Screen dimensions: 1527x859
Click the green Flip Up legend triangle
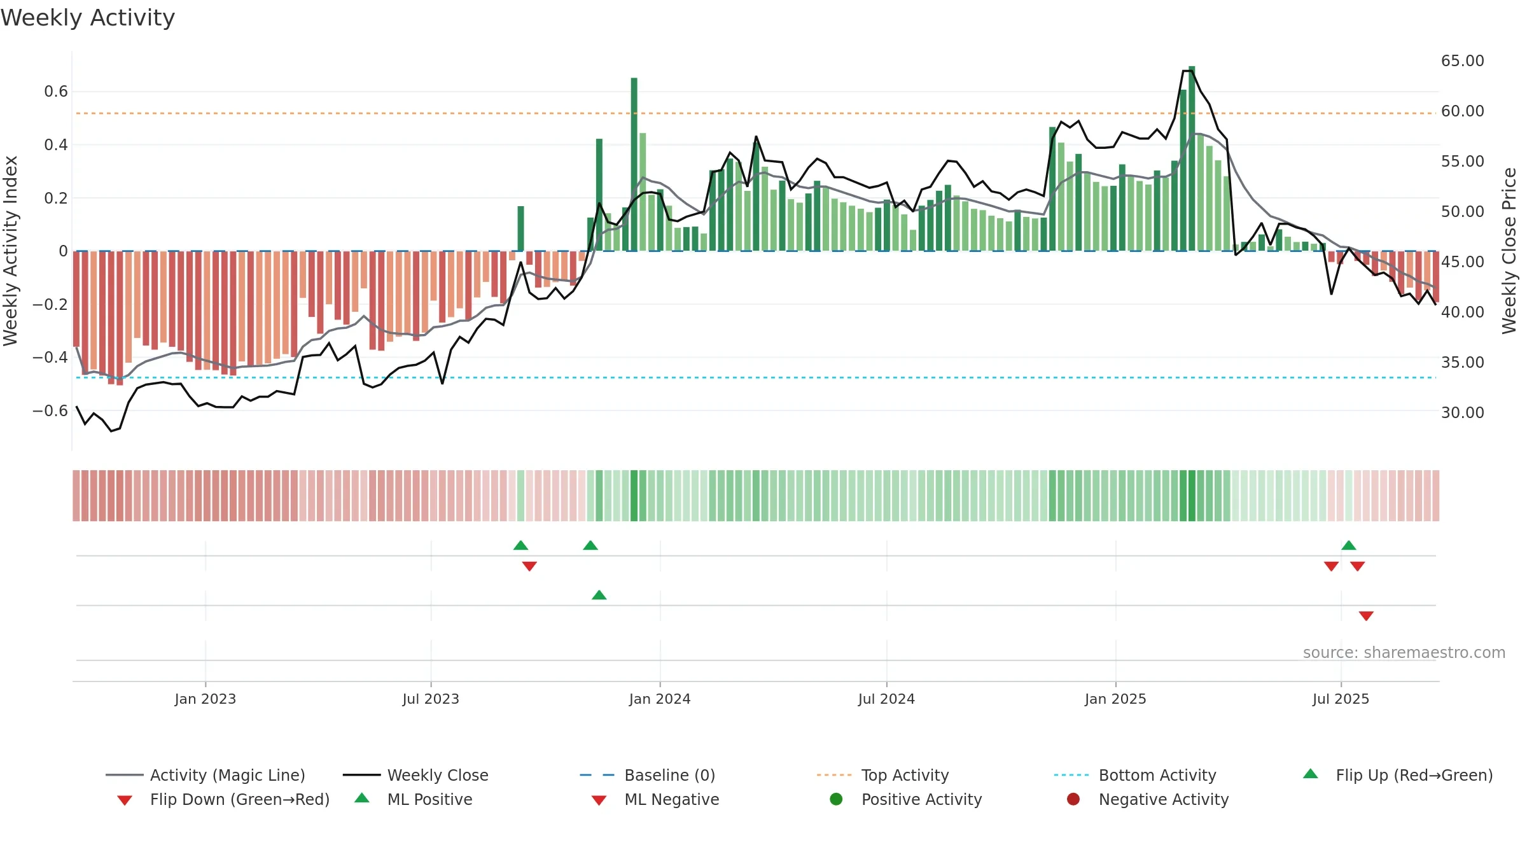tap(1311, 774)
